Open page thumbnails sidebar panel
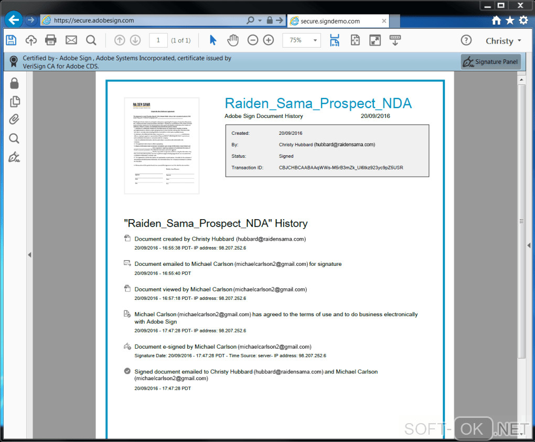Viewport: 535px width, 442px height. click(x=15, y=101)
